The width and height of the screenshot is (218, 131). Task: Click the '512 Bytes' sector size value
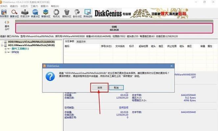(190, 98)
